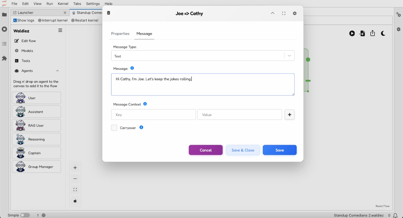The height and width of the screenshot is (218, 403).
Task: Run the flow with the play icon
Action: 352,33
